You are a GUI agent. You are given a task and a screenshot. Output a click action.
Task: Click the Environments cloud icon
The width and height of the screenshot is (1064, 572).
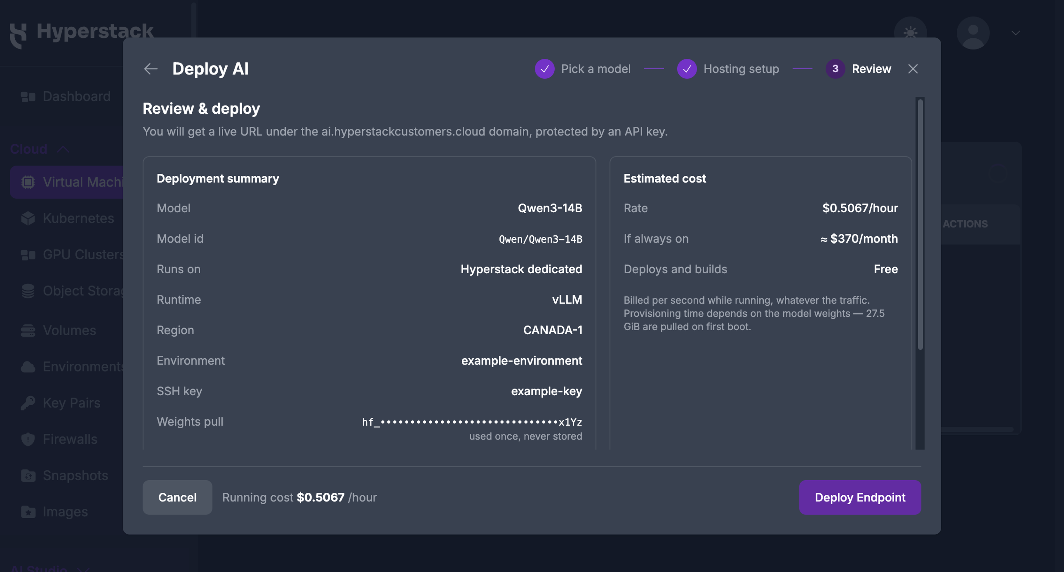28,367
